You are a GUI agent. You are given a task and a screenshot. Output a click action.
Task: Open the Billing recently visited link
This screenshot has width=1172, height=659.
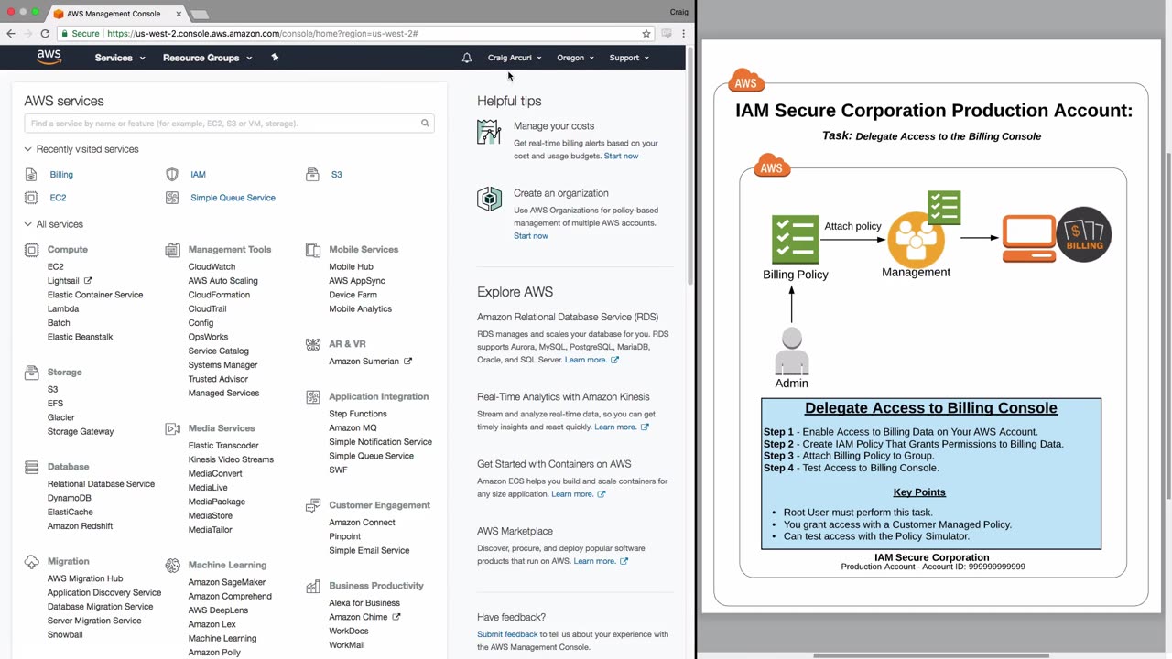pos(61,174)
